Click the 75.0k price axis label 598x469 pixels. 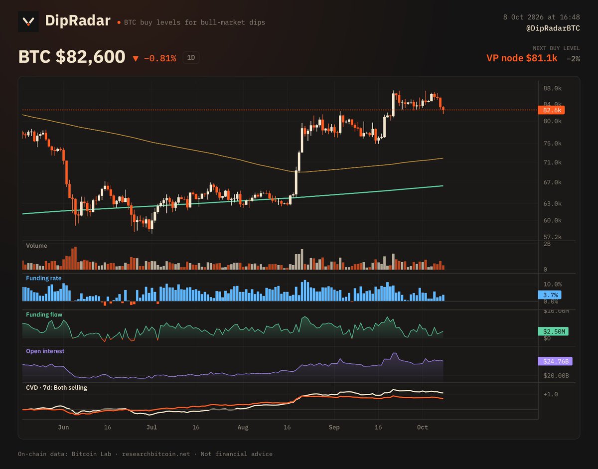pyautogui.click(x=552, y=144)
